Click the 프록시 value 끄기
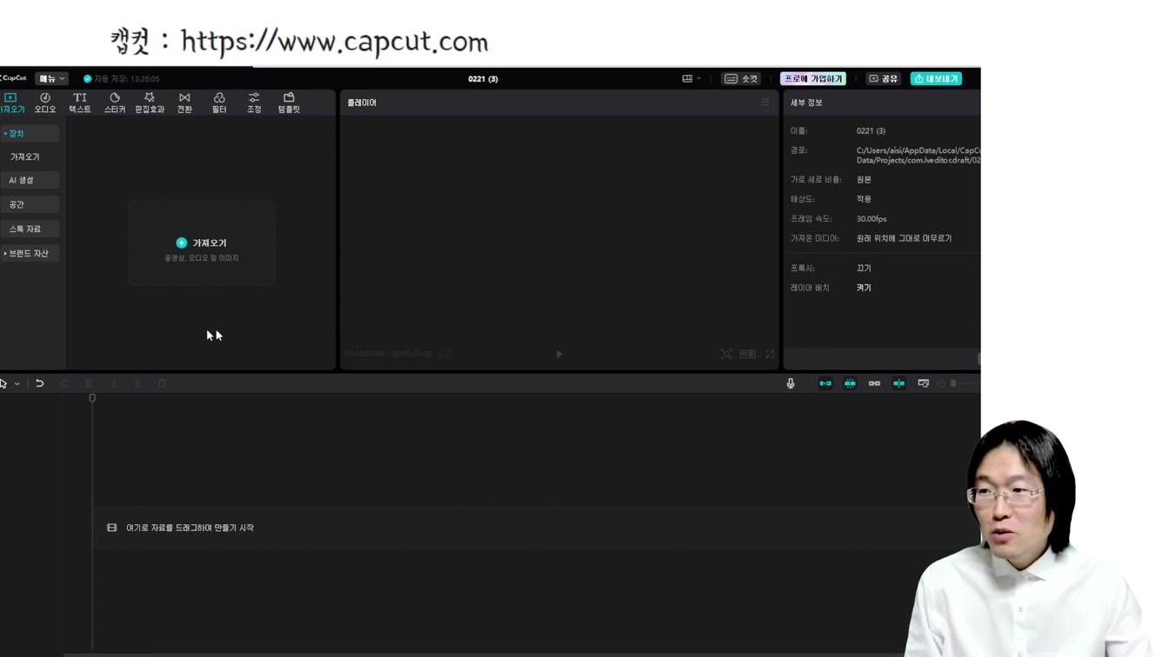Screen dimensions: 1169x657 coord(864,269)
